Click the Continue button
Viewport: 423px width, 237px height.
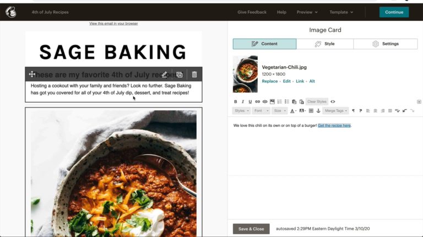394,12
